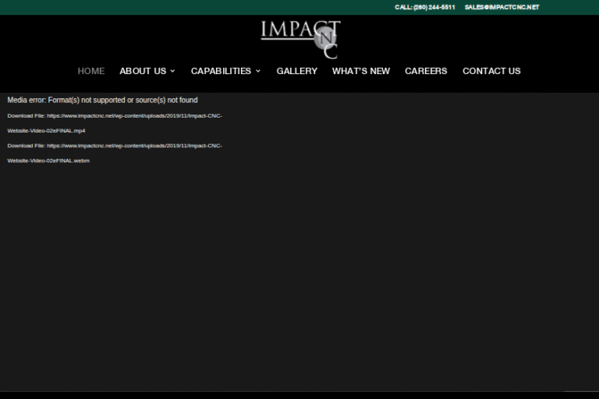
Task: Click the Impact CNC logo
Action: coord(300,38)
